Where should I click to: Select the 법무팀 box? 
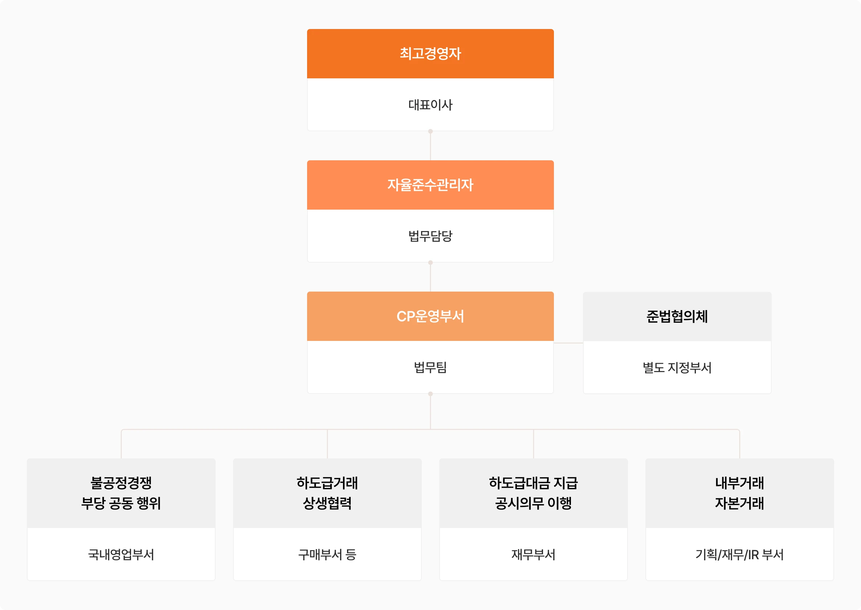430,367
